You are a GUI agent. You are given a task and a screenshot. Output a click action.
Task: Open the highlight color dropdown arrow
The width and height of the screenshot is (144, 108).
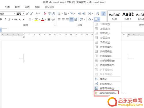pyautogui.click(x=39, y=20)
